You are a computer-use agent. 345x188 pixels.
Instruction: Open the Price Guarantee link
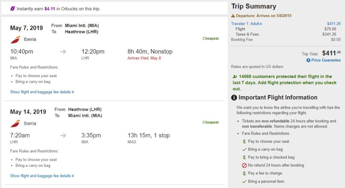(326, 60)
